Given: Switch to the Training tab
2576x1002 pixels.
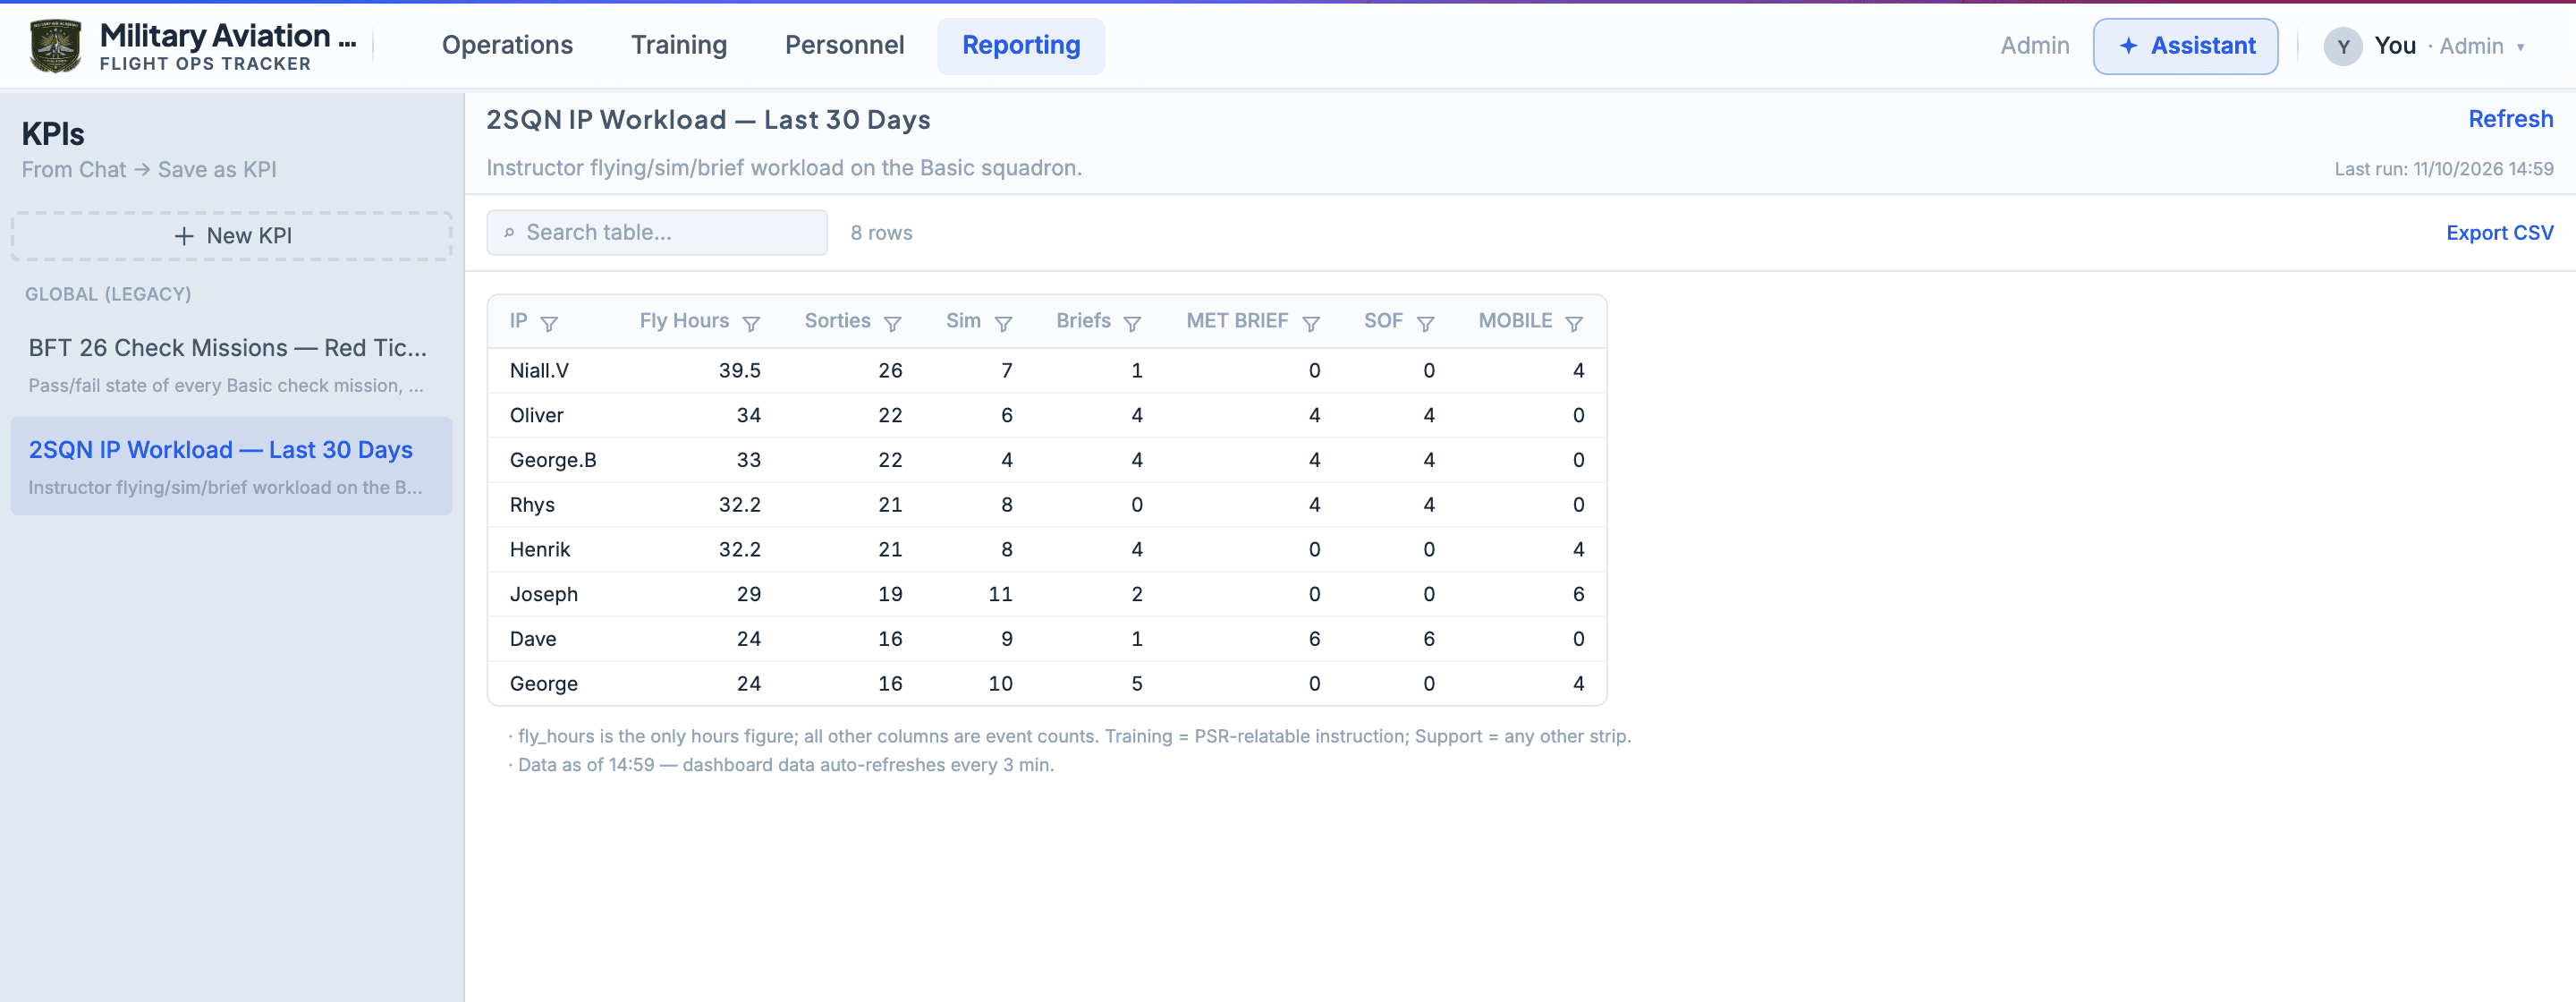Looking at the screenshot, I should pos(678,46).
